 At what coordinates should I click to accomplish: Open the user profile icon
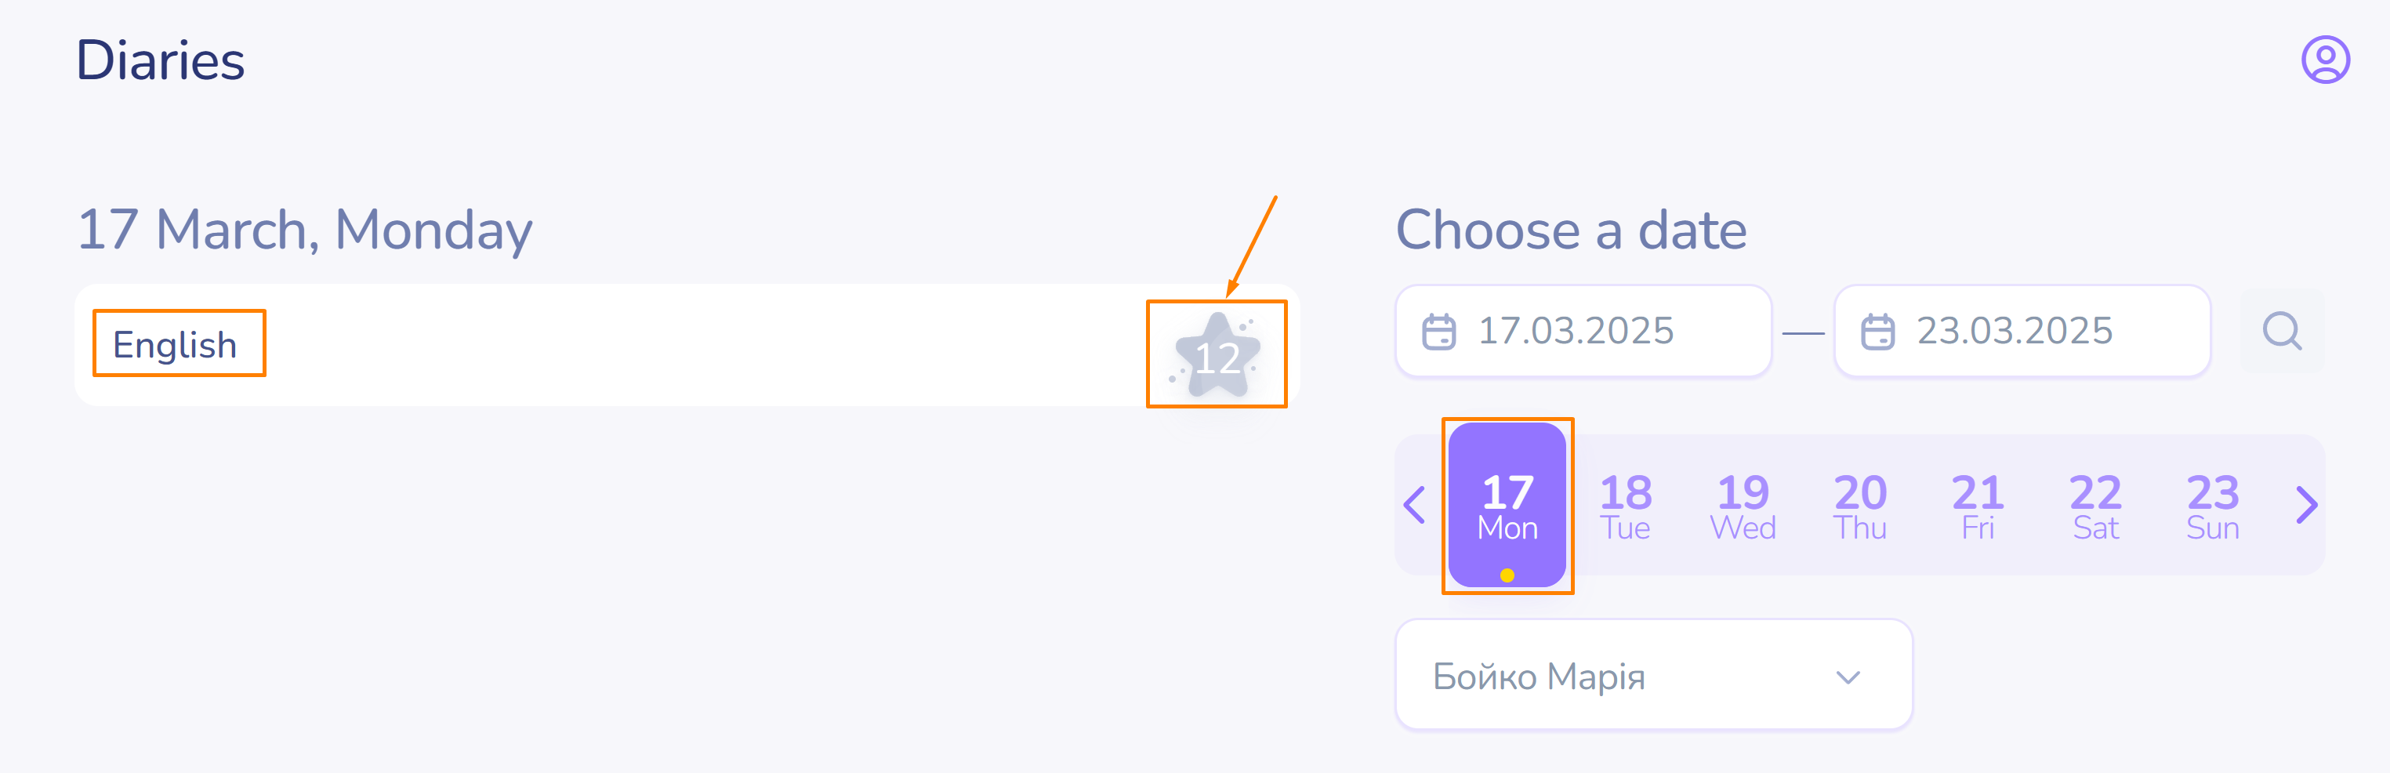[2325, 60]
